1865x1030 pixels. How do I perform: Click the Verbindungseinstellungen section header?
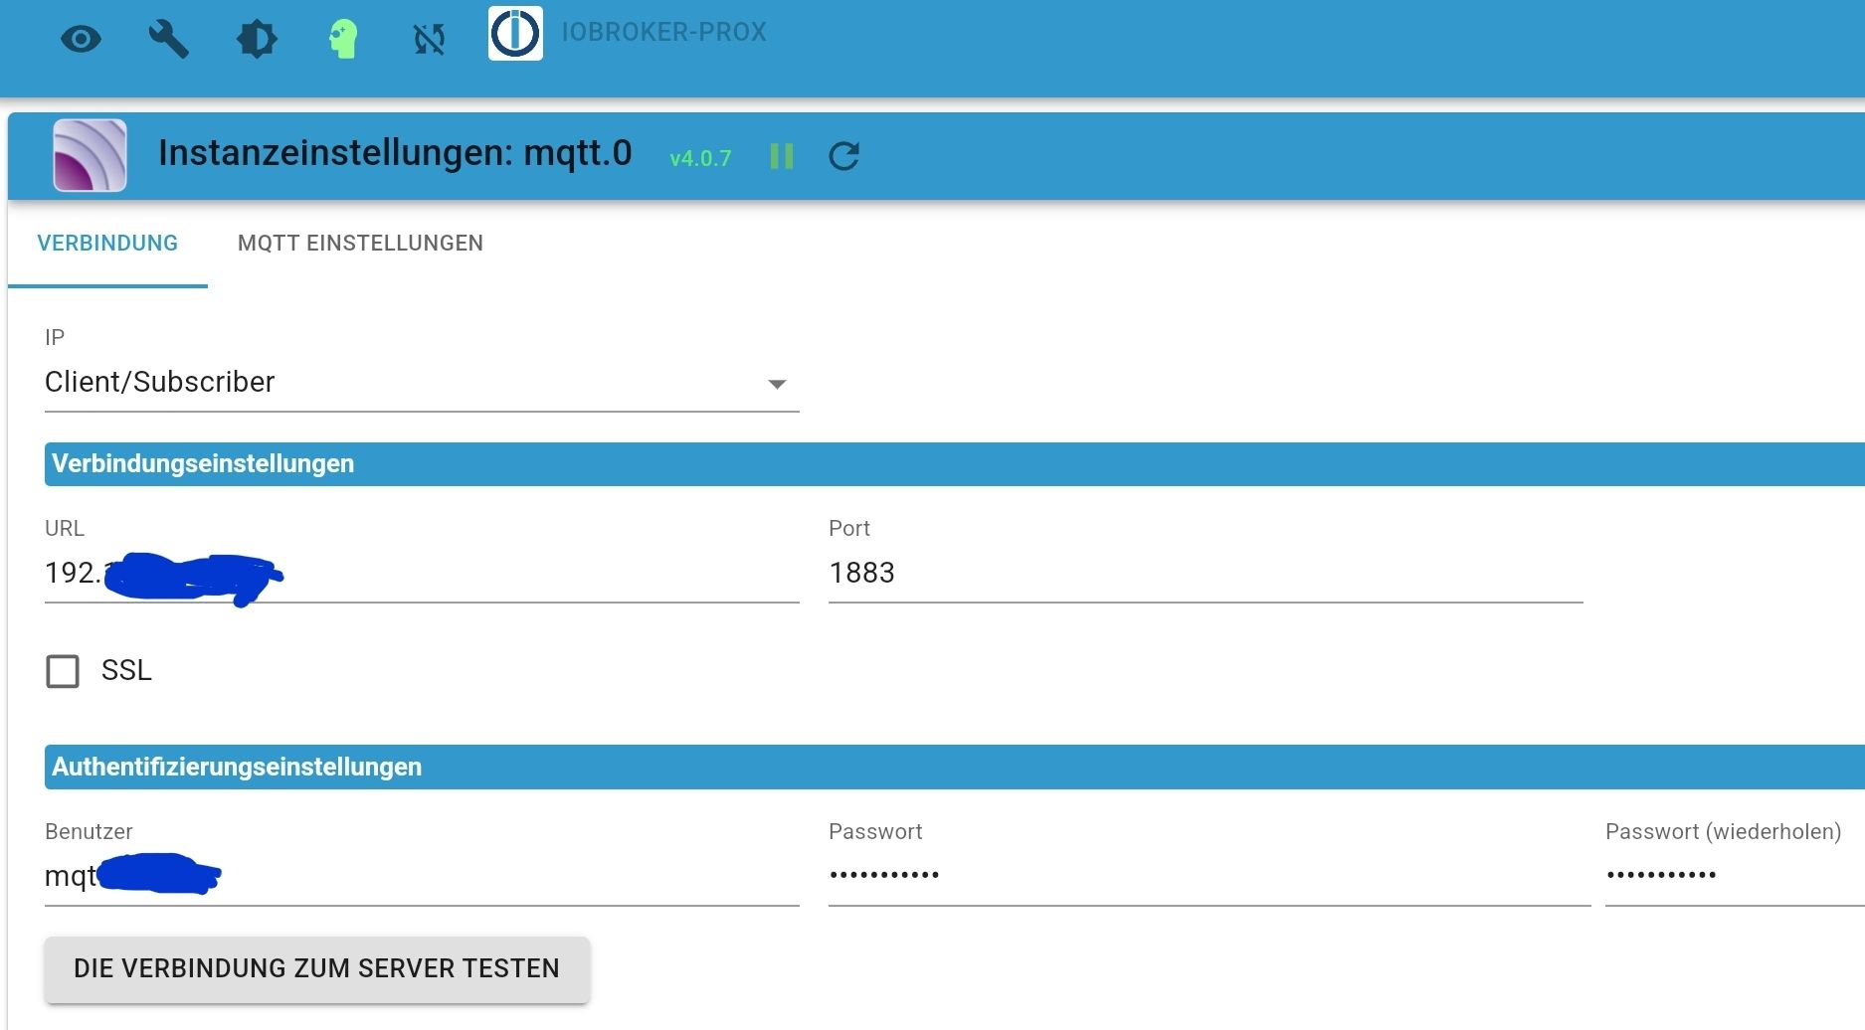955,464
